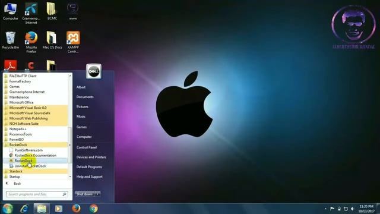The image size is (380, 214).
Task: Open Music from the Start menu
Action: [x=81, y=117]
